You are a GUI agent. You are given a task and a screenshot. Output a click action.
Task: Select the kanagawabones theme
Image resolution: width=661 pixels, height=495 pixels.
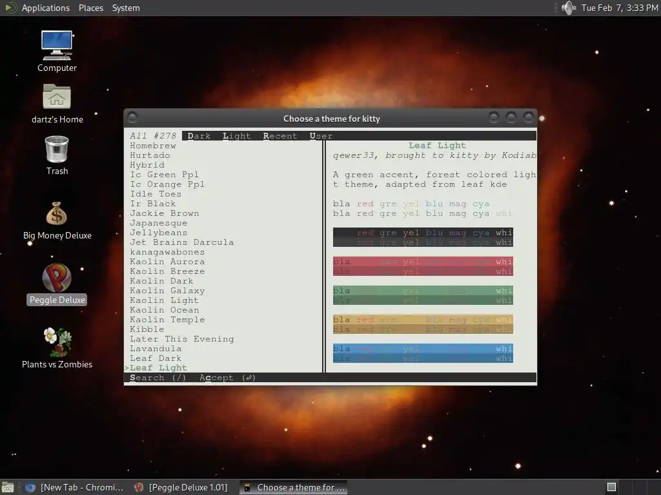[167, 252]
